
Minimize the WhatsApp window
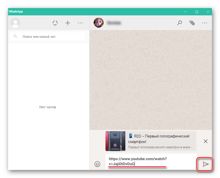click(x=186, y=12)
